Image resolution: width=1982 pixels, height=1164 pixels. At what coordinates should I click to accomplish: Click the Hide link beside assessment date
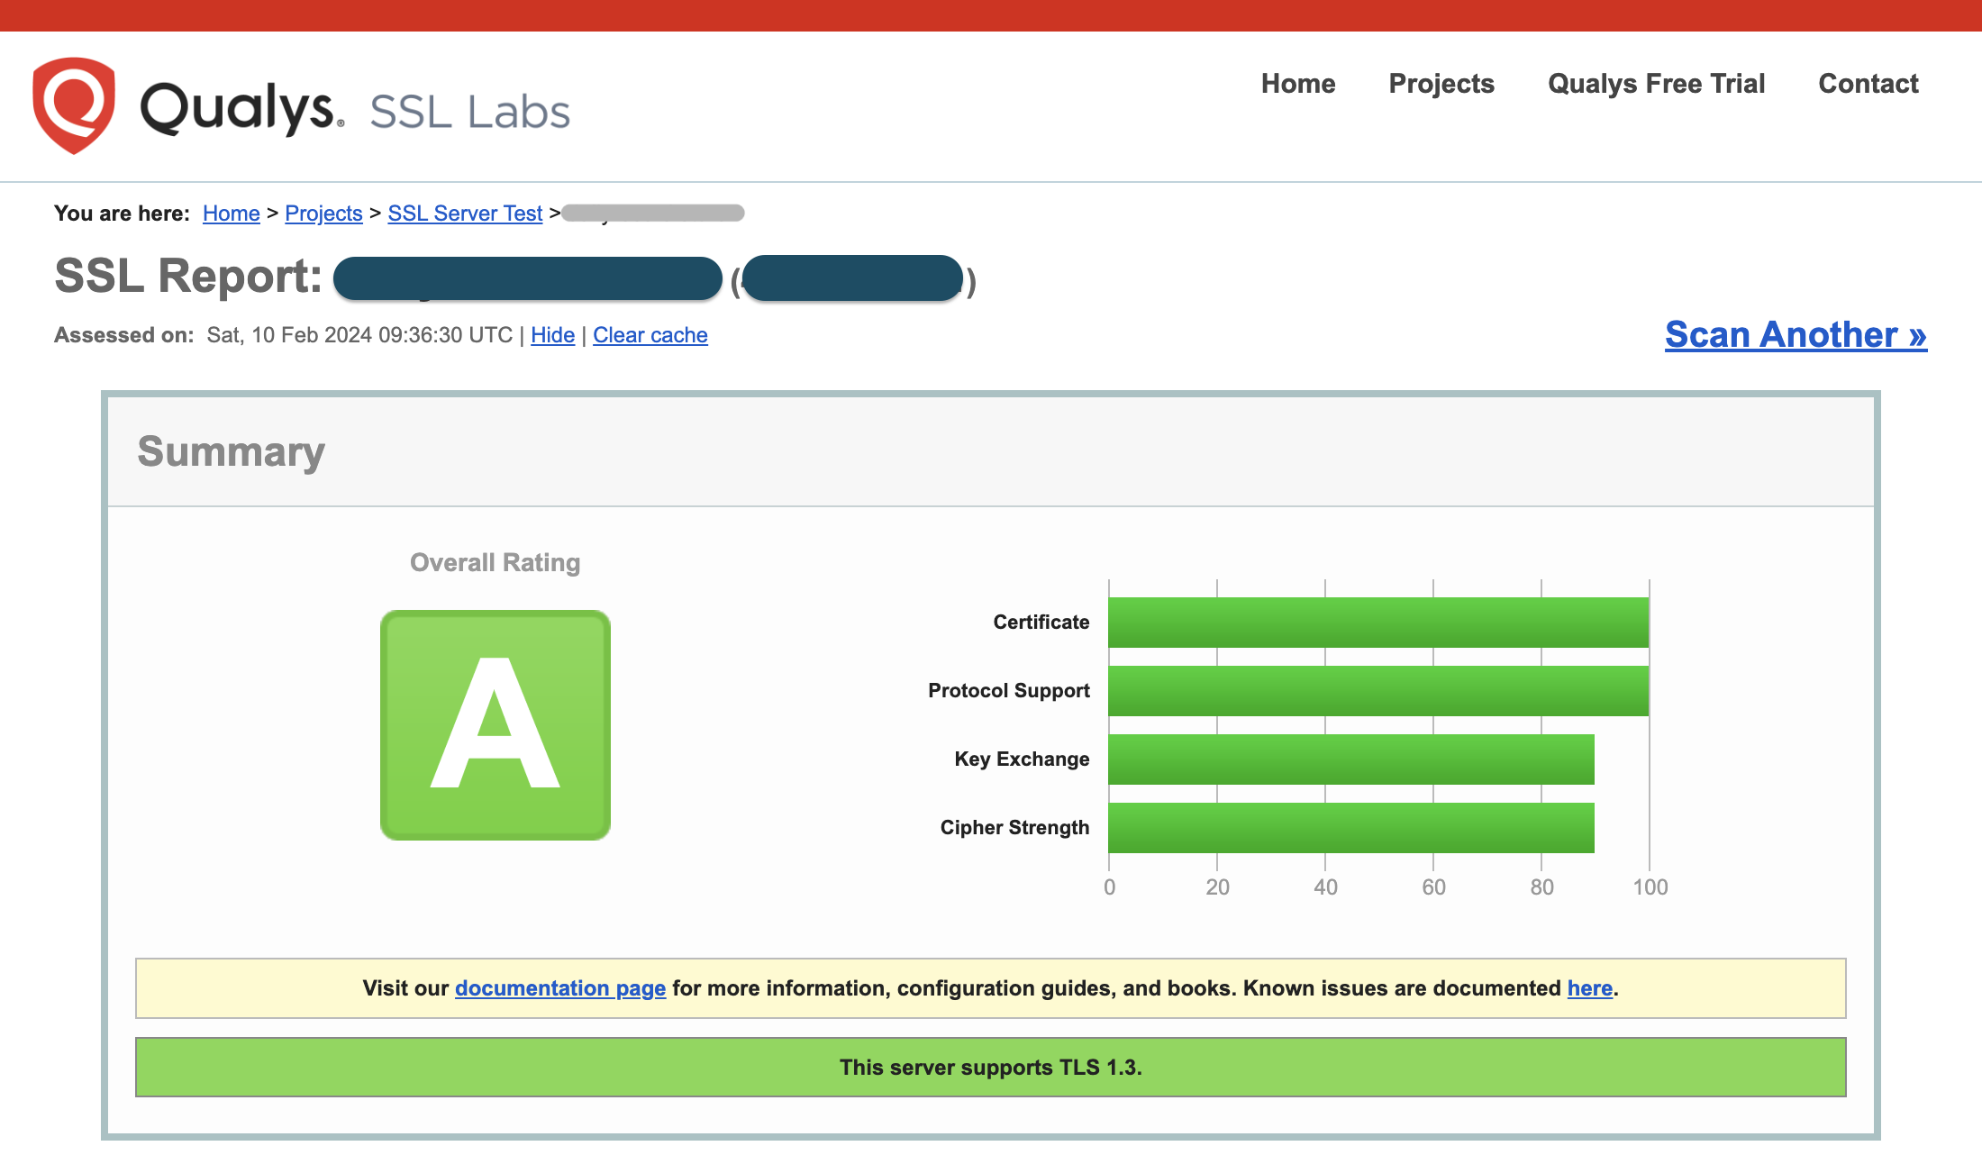click(x=552, y=335)
